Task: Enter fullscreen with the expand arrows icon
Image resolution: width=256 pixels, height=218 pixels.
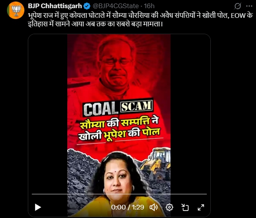Action: click(201, 208)
